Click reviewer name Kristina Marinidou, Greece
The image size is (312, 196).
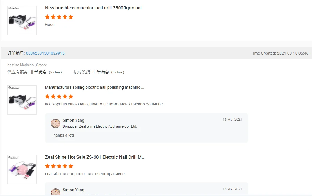pos(27,65)
